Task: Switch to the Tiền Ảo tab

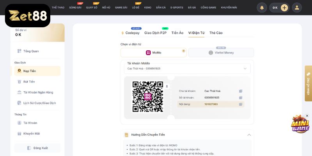Action: coord(177,33)
